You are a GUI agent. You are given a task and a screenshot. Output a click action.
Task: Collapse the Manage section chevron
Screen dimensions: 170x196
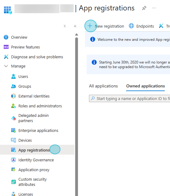(x=6, y=66)
